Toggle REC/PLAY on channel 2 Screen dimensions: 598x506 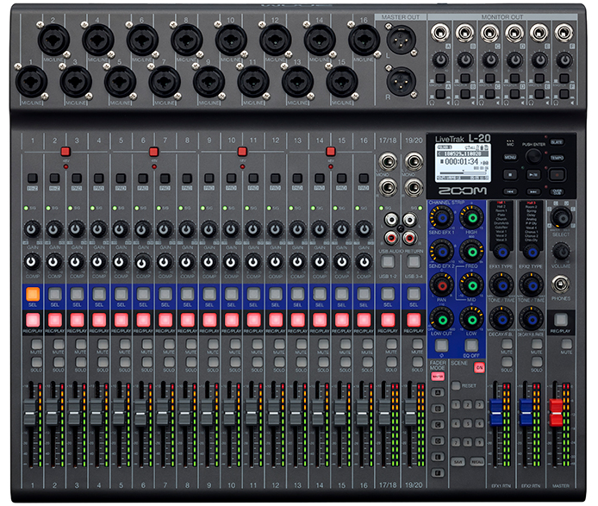pyautogui.click(x=55, y=320)
